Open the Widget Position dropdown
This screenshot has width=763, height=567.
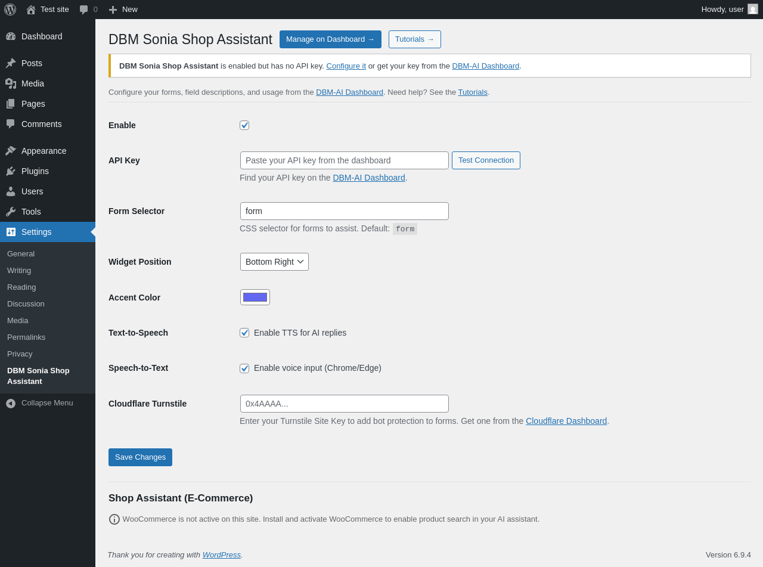pos(274,262)
